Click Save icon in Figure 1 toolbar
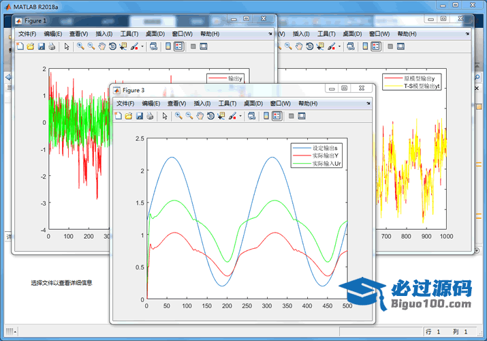Image resolution: width=487 pixels, height=341 pixels. (x=42, y=46)
